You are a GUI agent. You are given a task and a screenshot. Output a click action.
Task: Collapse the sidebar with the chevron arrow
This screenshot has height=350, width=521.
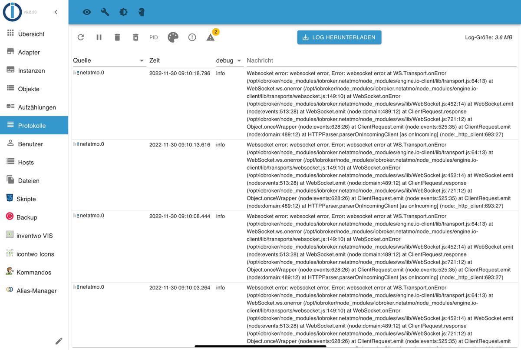pos(56,12)
